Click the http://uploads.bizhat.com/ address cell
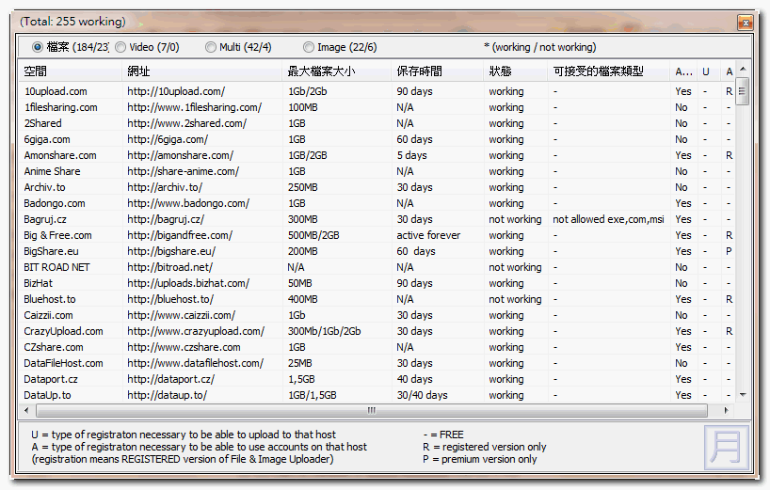The height and width of the screenshot is (490, 770). pos(188,283)
